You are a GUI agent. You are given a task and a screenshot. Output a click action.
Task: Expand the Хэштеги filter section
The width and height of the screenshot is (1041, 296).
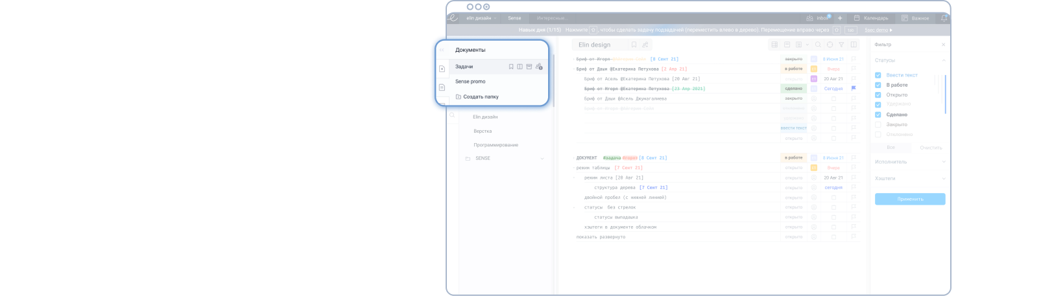click(x=909, y=178)
